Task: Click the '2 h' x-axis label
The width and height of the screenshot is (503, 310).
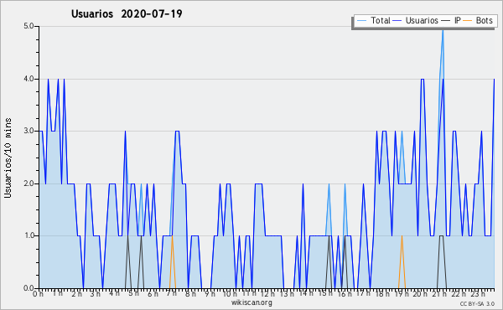Action: 76,294
